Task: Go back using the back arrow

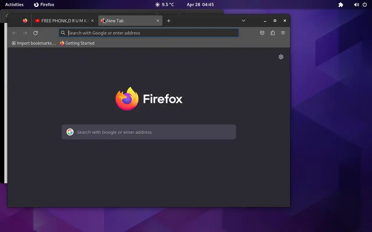Action: pyautogui.click(x=15, y=33)
